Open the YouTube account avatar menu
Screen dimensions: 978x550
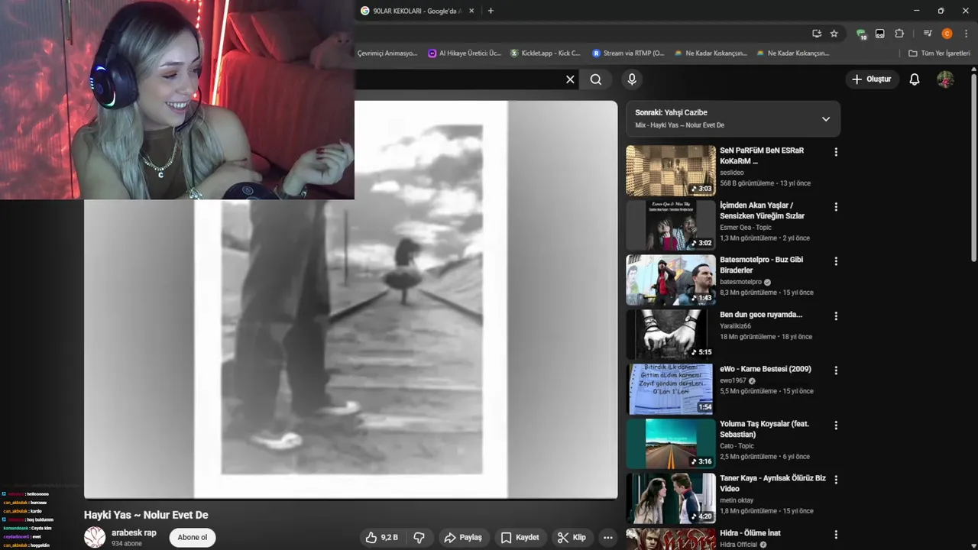click(x=945, y=79)
